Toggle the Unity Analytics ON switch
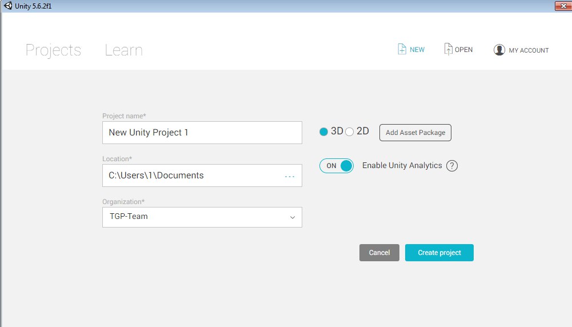The height and width of the screenshot is (327, 572). pos(337,166)
